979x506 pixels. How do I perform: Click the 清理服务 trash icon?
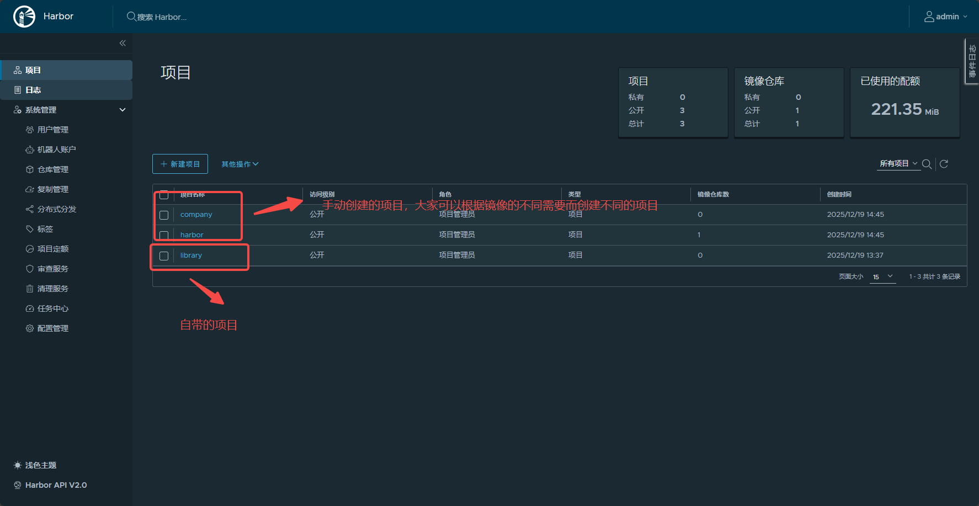coord(30,289)
